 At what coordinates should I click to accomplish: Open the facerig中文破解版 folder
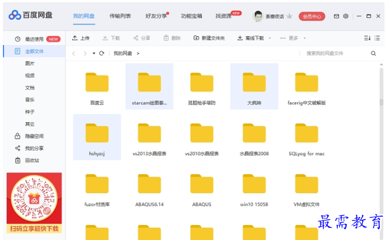tap(306, 86)
